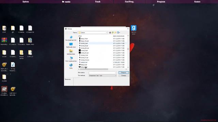Screen dimensions: 218x122
Task: Select the Drunken Wrestlers 2 desktop icon
Action: (x=4, y=91)
